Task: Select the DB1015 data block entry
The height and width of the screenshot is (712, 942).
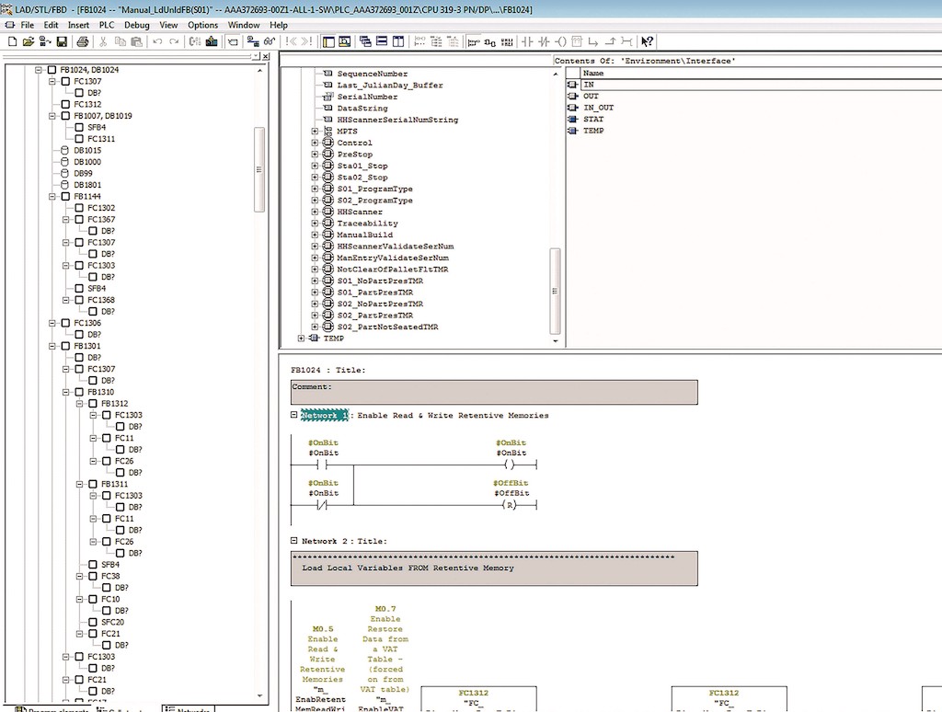Action: point(87,150)
